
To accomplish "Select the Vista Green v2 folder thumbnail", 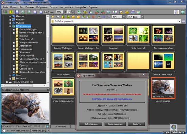I will pos(138,35).
